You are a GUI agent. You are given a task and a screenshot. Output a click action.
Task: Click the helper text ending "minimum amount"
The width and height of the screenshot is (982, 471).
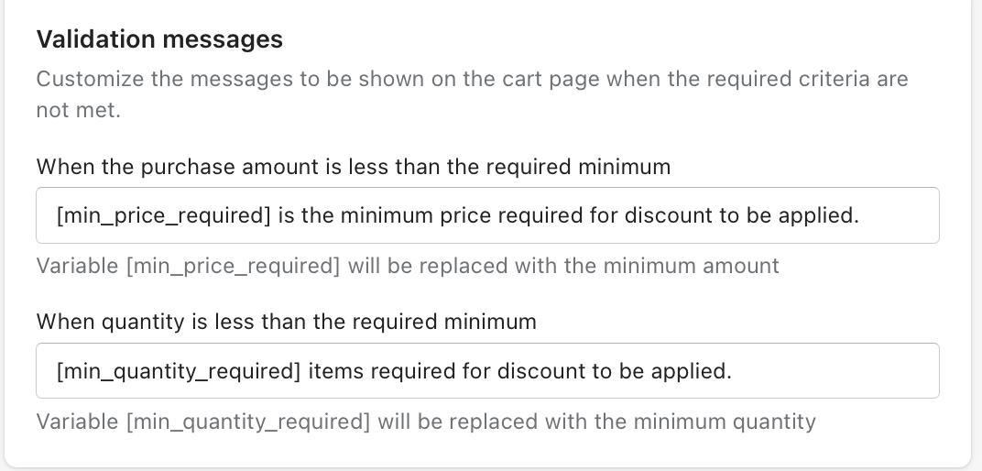pos(407,266)
